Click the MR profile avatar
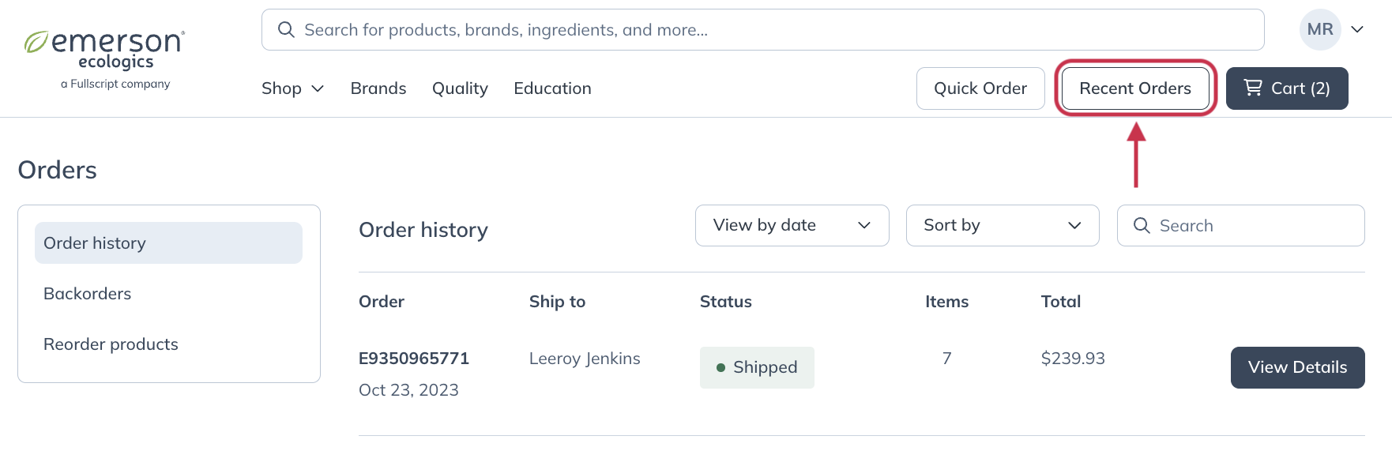This screenshot has width=1392, height=466. click(1319, 30)
